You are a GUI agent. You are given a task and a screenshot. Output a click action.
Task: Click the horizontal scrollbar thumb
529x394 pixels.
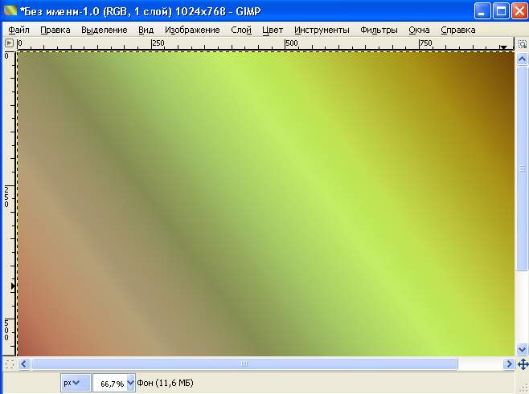point(244,364)
